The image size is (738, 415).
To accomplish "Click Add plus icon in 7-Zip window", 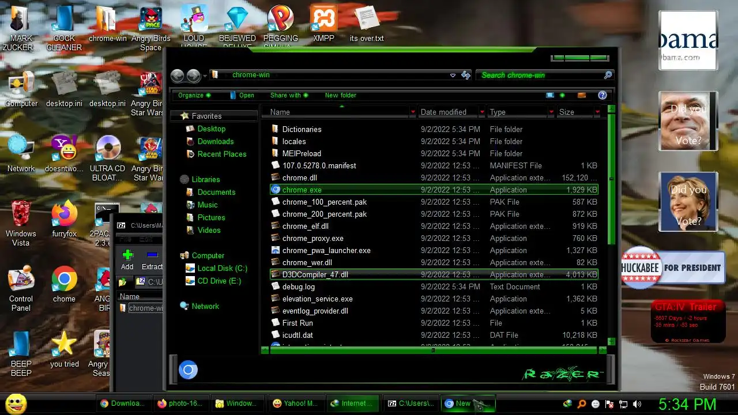I will 127,255.
